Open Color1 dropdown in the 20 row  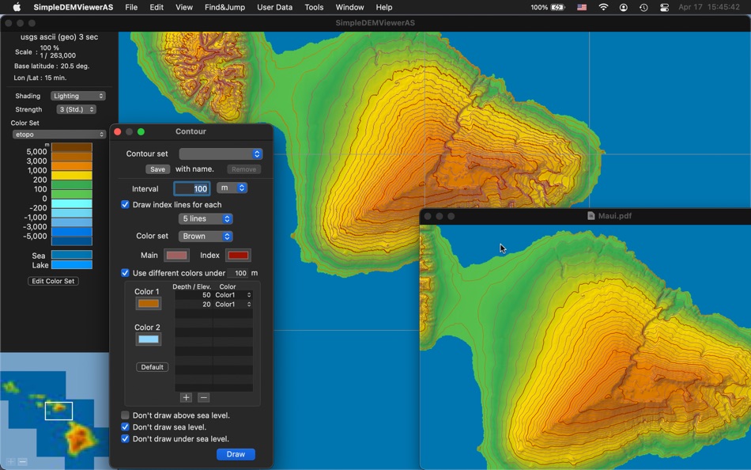tap(232, 304)
